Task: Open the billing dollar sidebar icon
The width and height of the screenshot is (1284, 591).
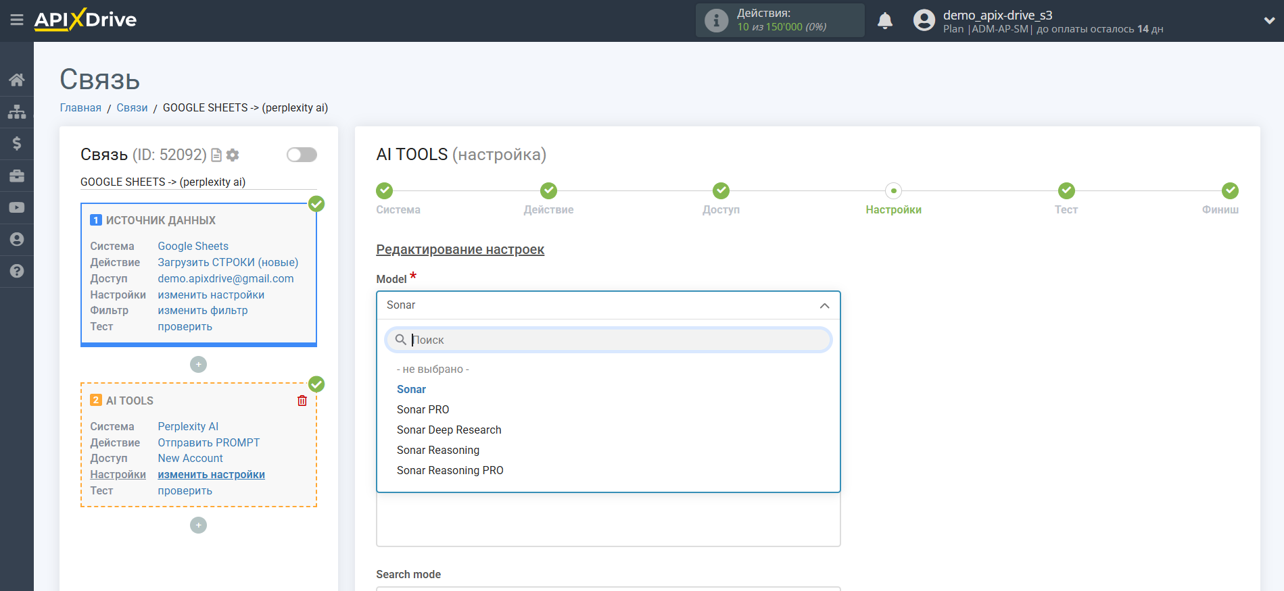Action: click(x=17, y=143)
